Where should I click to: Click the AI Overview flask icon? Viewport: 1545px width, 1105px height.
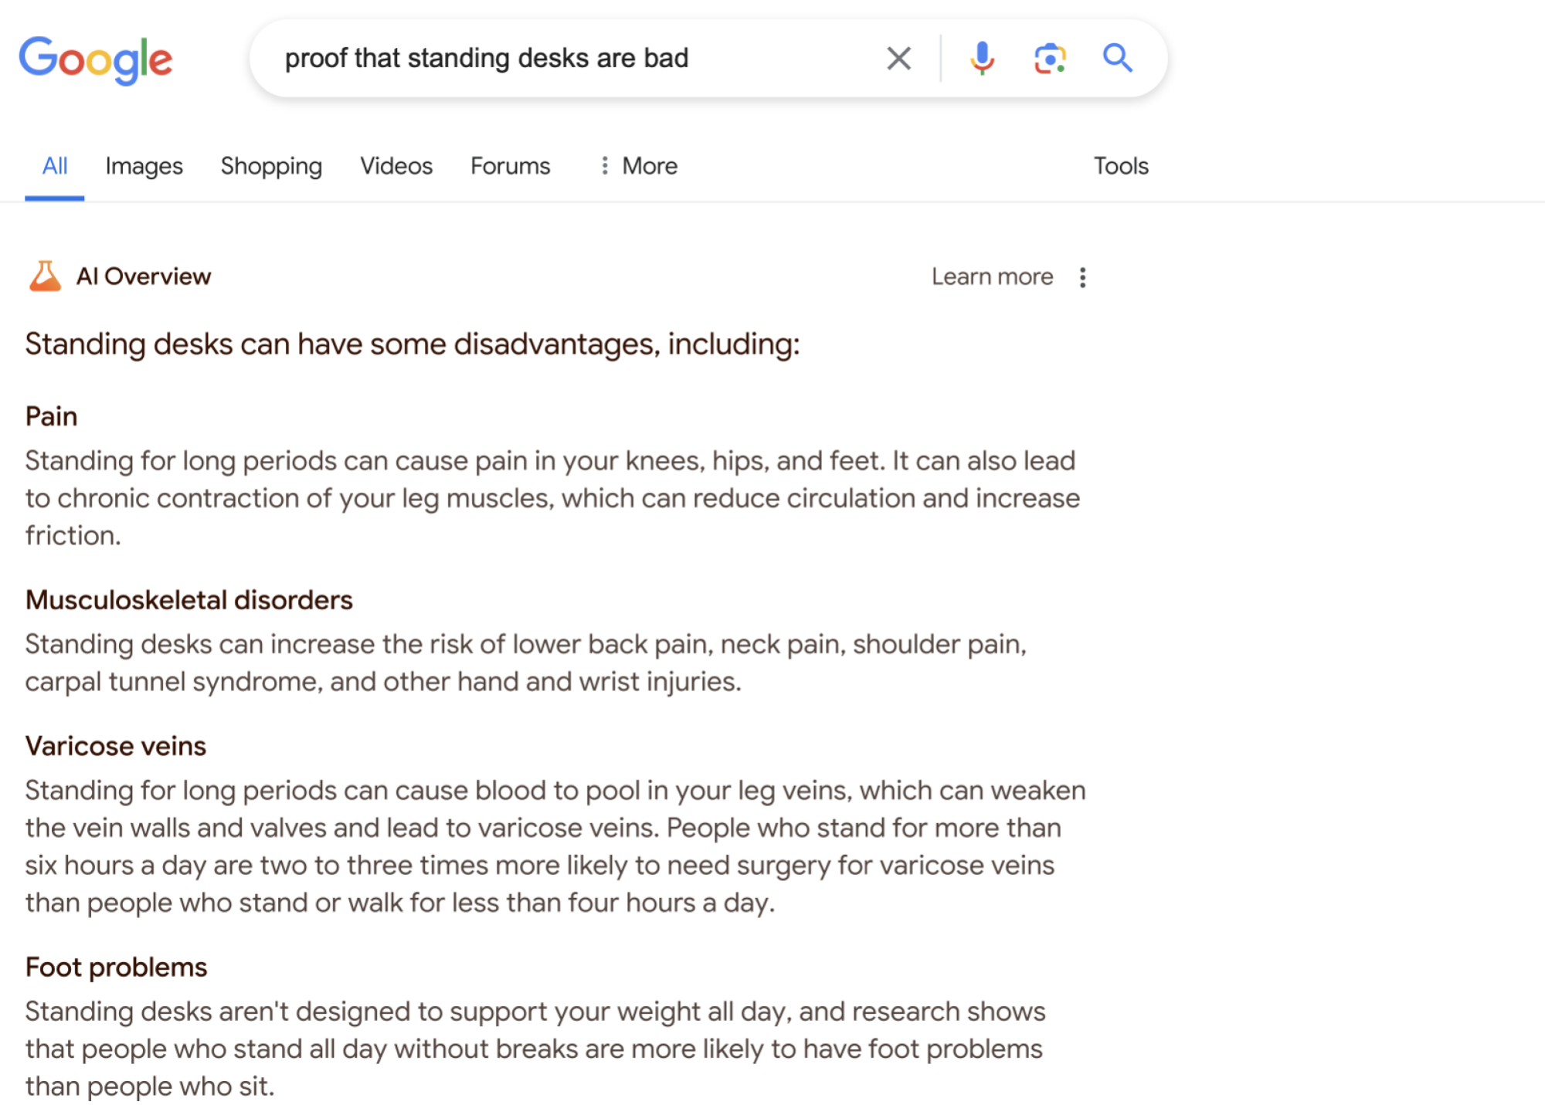(x=44, y=276)
